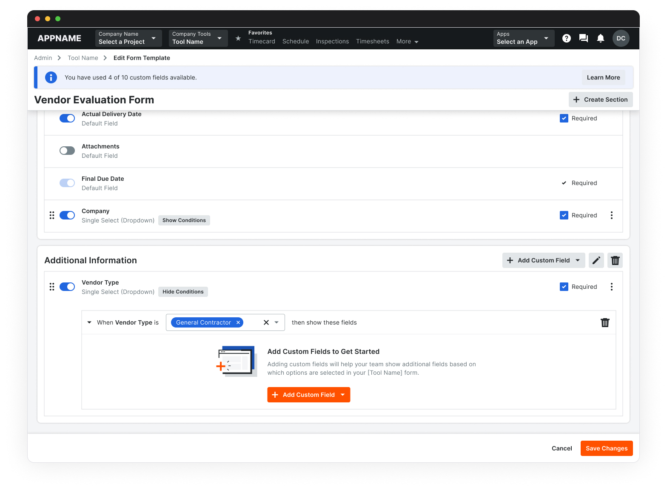667x490 pixels.
Task: Click the Learn More button
Action: click(x=603, y=77)
